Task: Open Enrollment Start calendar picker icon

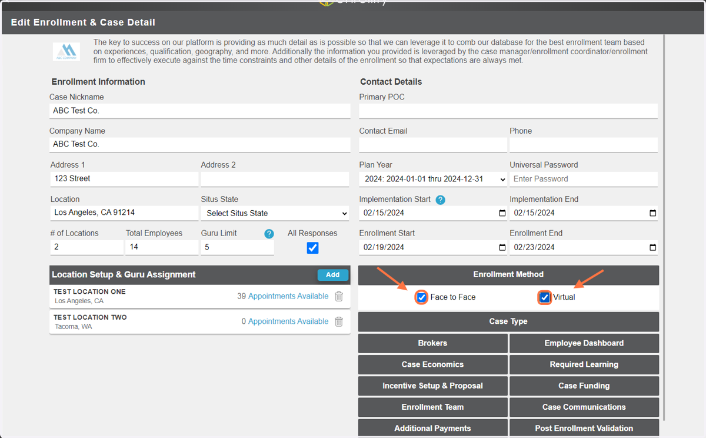Action: [502, 247]
